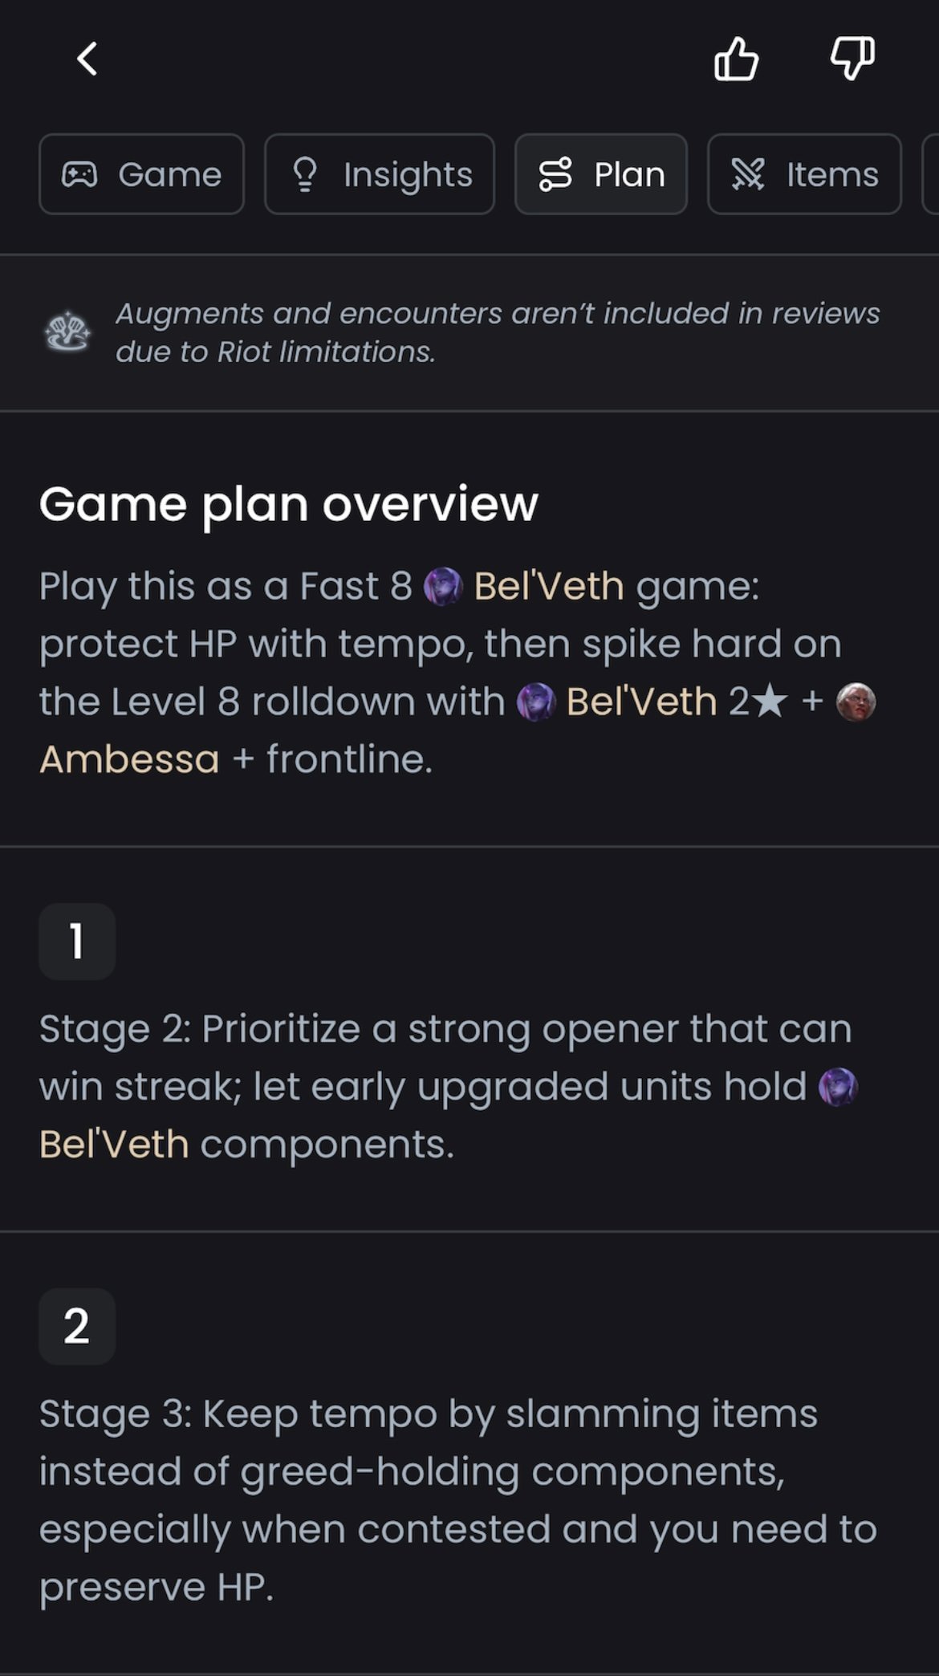The height and width of the screenshot is (1676, 939).
Task: Tap the augments notice icon
Action: (x=67, y=332)
